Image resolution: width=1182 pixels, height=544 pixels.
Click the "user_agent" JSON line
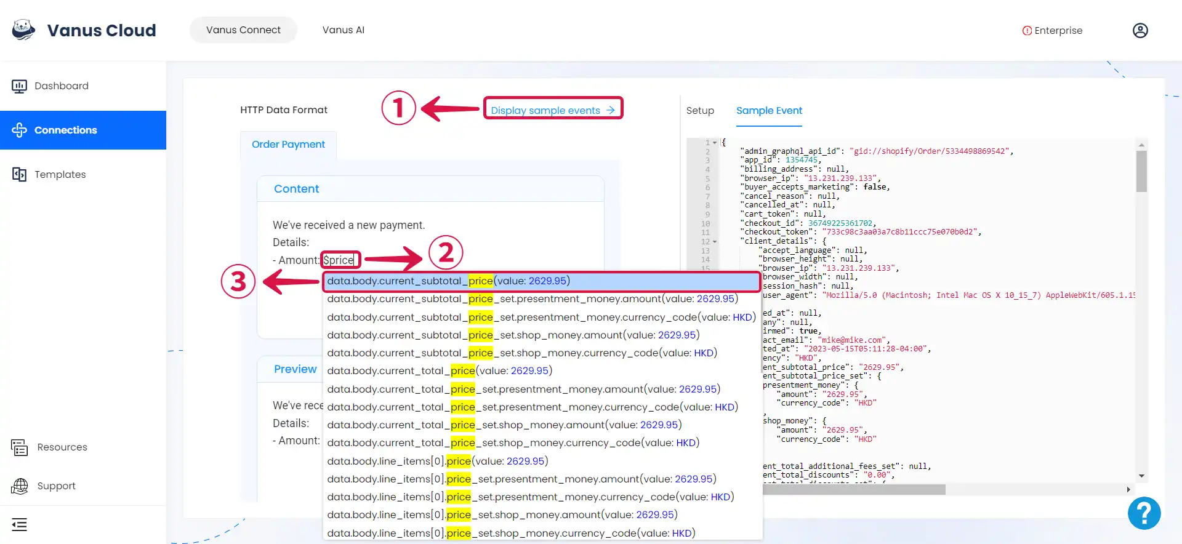(x=948, y=295)
